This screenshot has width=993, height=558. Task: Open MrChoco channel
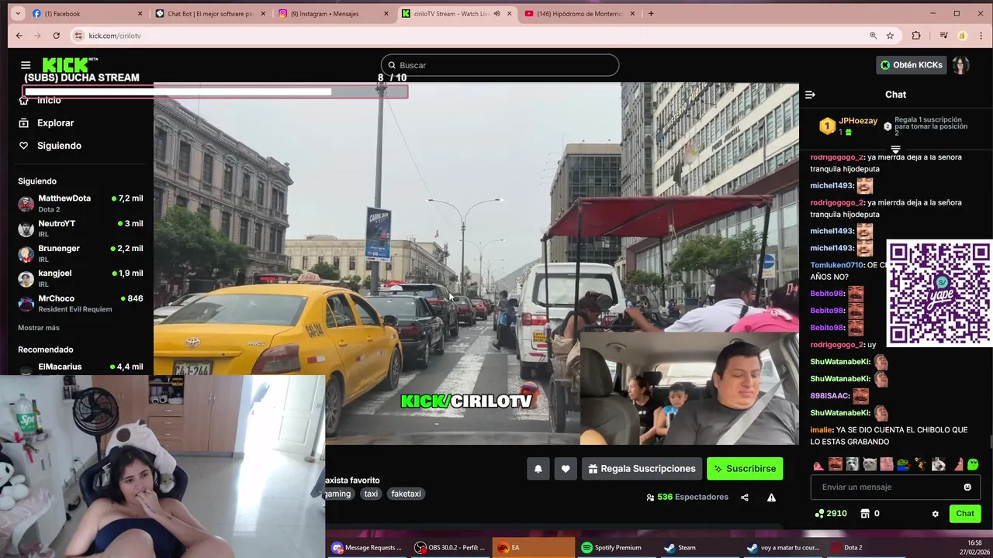(x=81, y=303)
